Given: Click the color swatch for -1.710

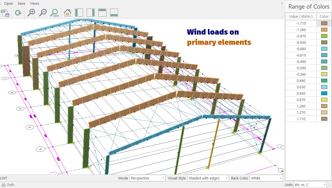Looking at the screenshot, I should pyautogui.click(x=324, y=24).
